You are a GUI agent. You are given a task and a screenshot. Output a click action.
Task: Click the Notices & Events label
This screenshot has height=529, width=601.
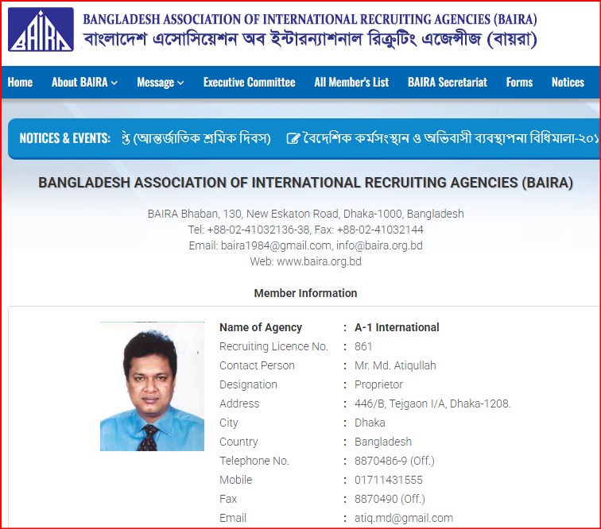tap(64, 139)
